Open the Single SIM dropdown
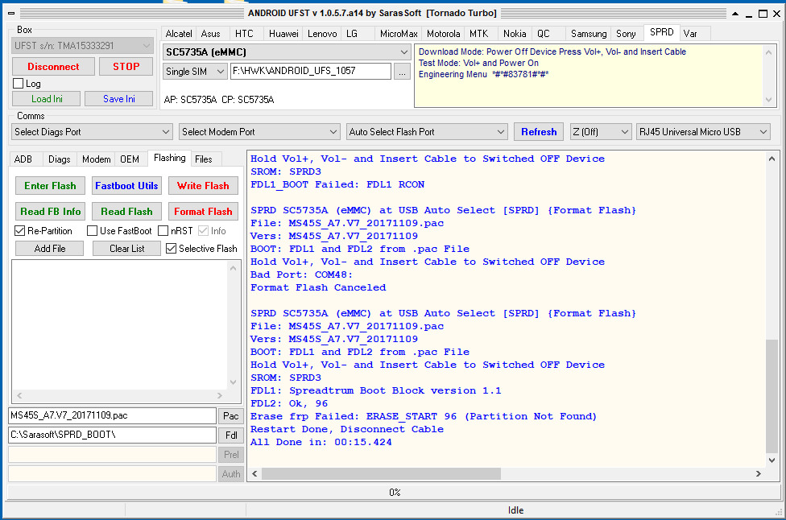Screen dimensions: 786x520 click(220, 72)
